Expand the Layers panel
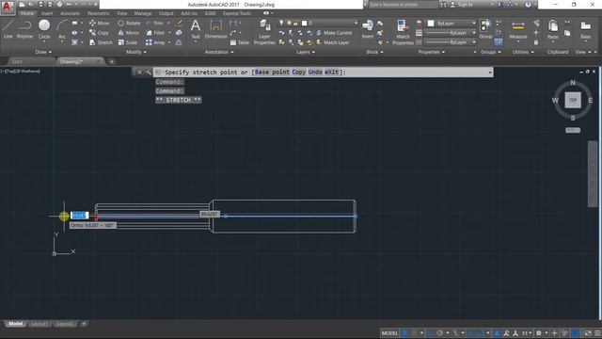The height and width of the screenshot is (339, 602). [x=305, y=52]
